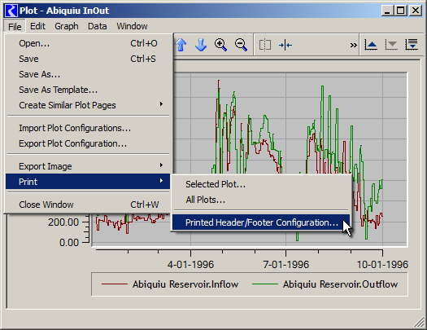The image size is (427, 330).
Task: Click the split plot toolbar icon
Action: click(x=264, y=45)
